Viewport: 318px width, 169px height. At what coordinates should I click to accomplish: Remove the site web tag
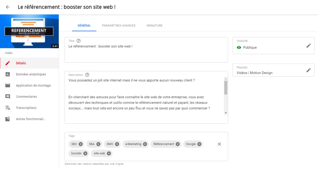(109, 153)
